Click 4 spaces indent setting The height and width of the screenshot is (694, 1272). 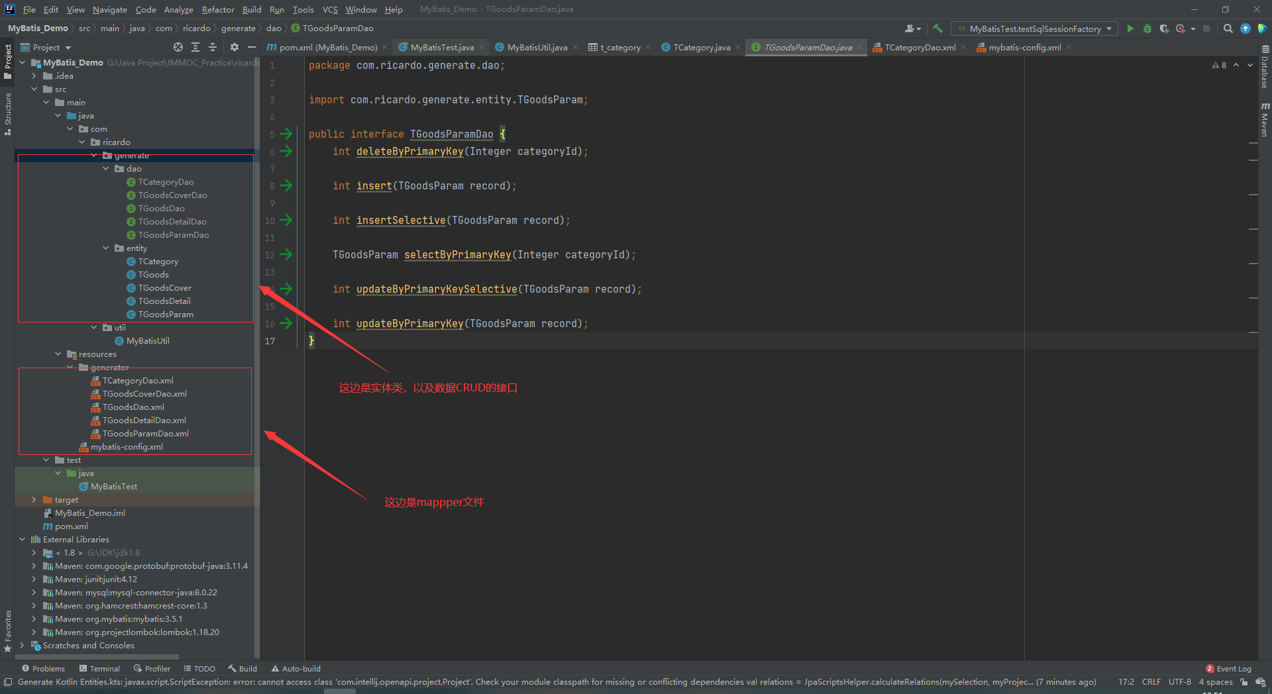1216,682
